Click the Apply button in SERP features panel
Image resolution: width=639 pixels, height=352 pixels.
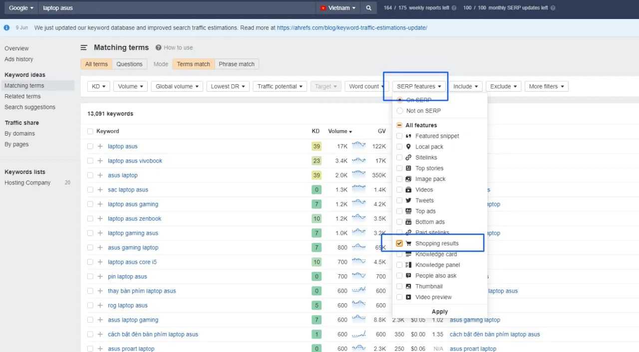439,311
